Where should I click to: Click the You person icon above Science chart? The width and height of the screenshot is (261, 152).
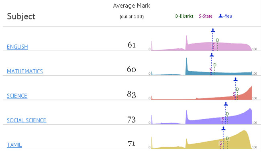point(235,79)
